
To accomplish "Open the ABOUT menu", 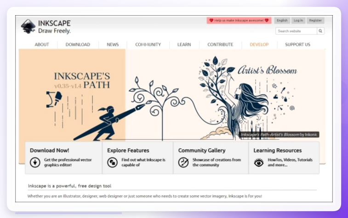I will tap(42, 45).
